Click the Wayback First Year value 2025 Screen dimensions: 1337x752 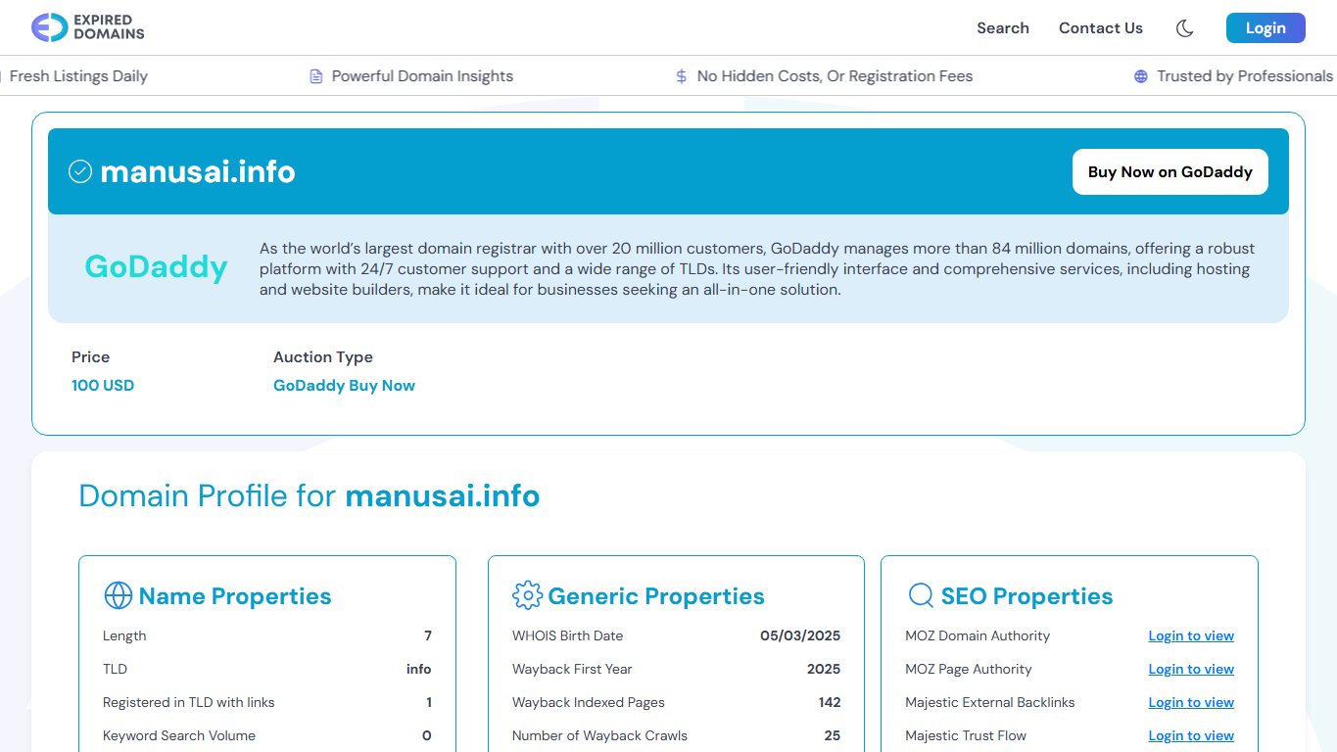click(x=824, y=669)
